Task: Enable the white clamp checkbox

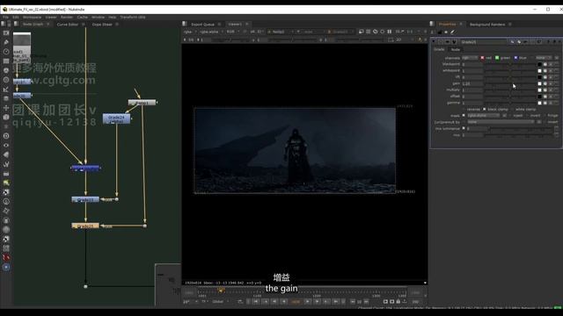Action: [512, 109]
